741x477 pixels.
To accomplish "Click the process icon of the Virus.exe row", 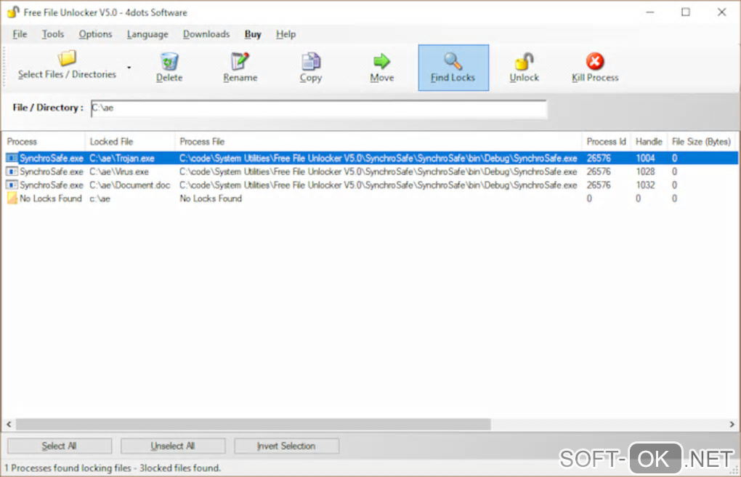I will [x=12, y=172].
